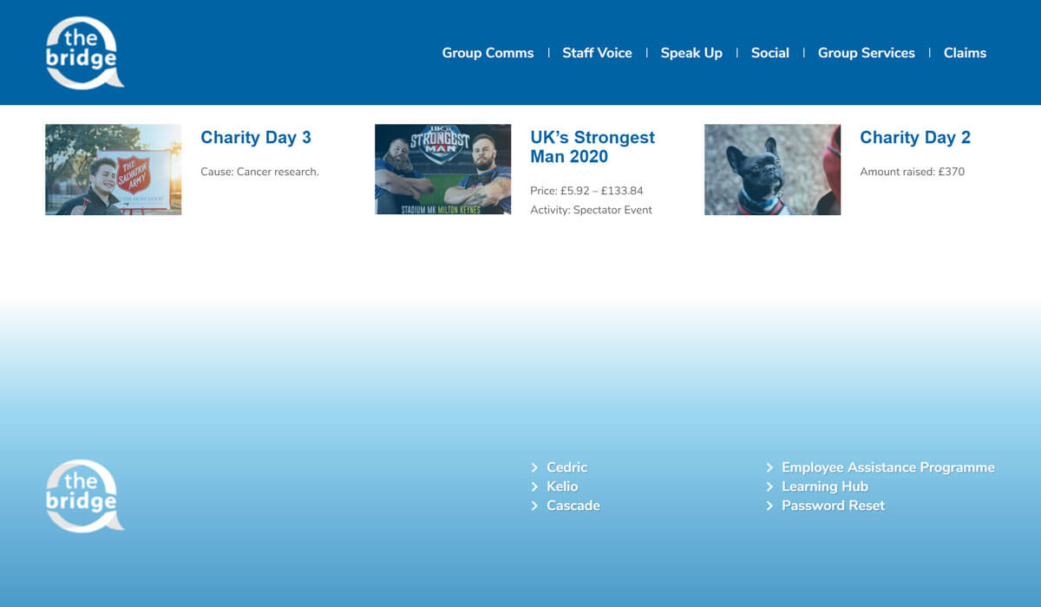Click the Cedric footer link

566,467
